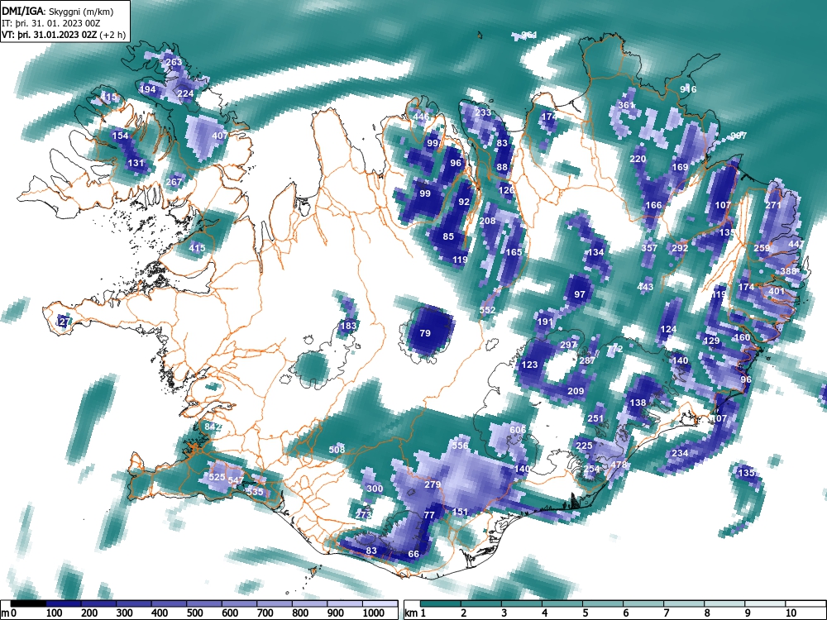Click visibility value 183 on the map

[x=348, y=325]
